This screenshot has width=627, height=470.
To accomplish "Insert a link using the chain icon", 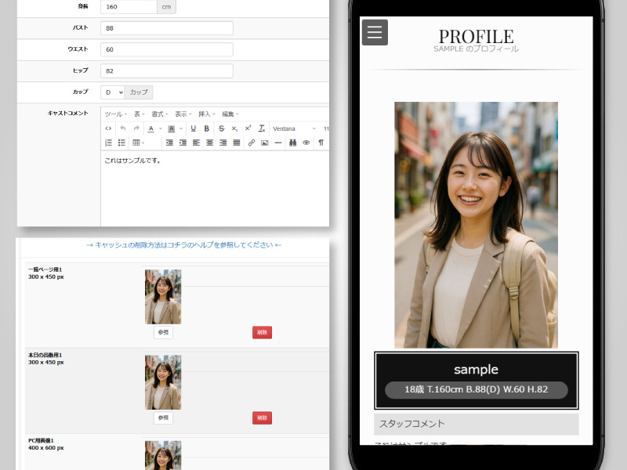I will pos(251,143).
